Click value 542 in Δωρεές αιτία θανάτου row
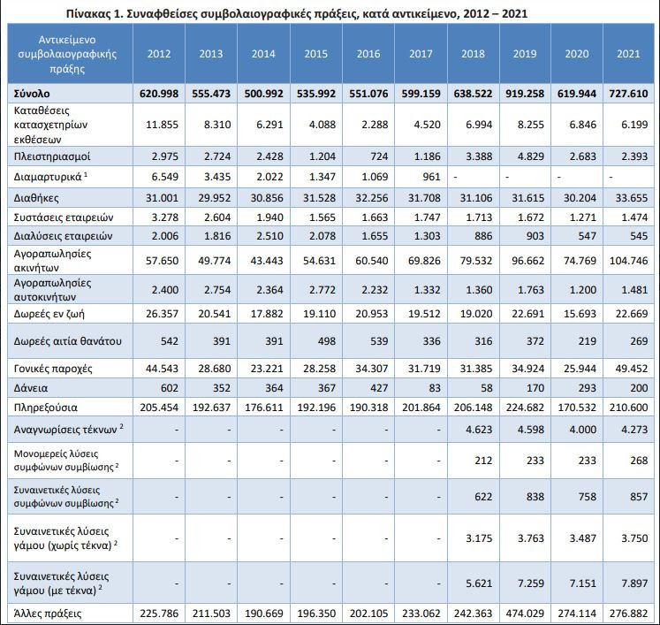The image size is (660, 625). pyautogui.click(x=170, y=341)
